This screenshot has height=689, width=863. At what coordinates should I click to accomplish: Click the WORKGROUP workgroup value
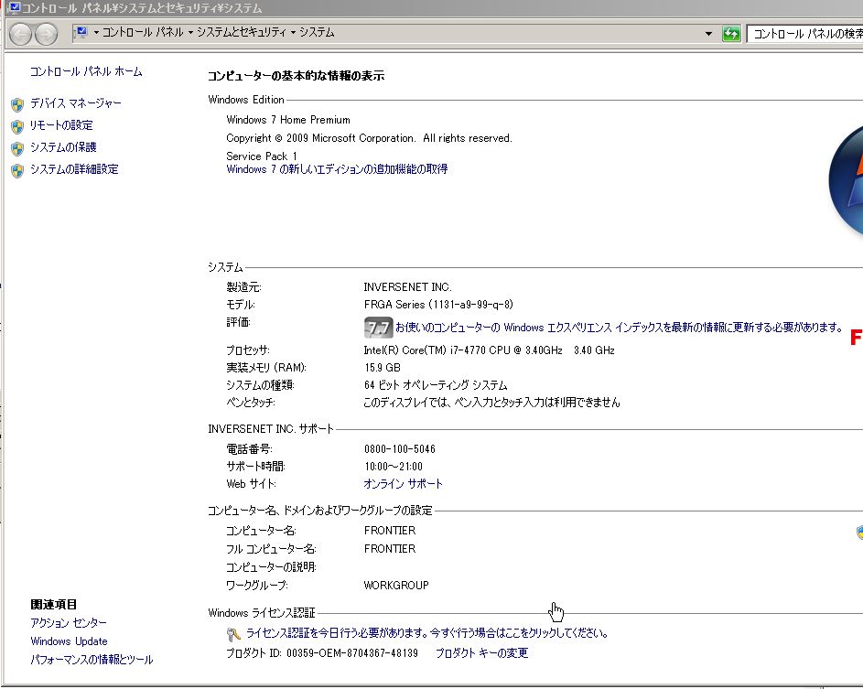pyautogui.click(x=396, y=585)
